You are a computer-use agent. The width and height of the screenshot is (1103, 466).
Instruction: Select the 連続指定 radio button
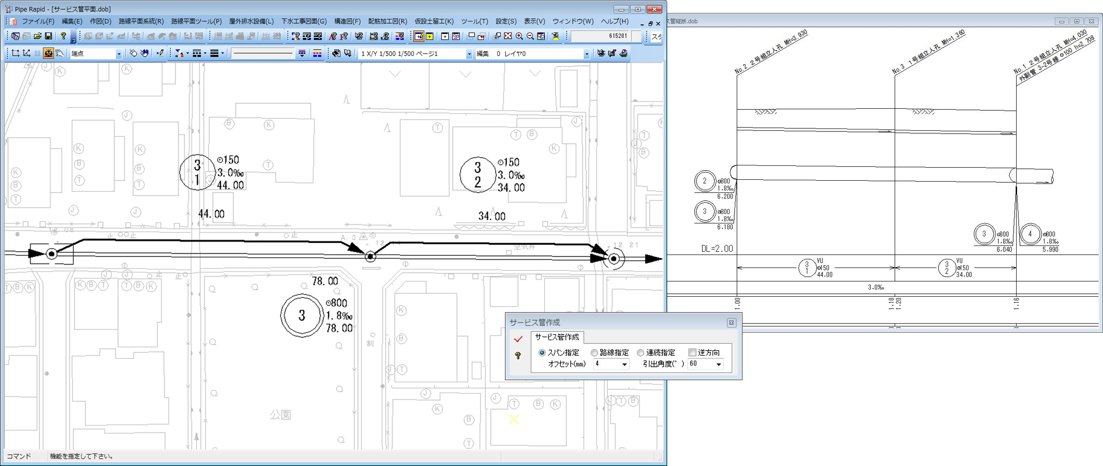click(x=640, y=353)
